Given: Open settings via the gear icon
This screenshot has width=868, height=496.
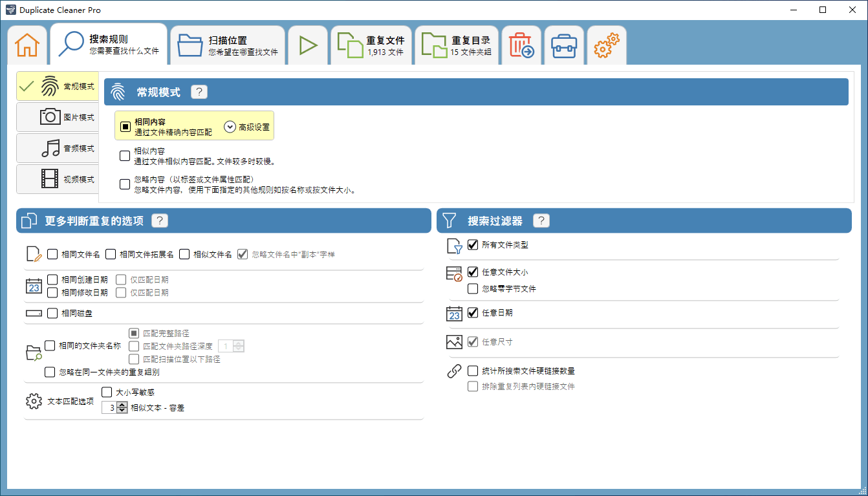Looking at the screenshot, I should coord(606,44).
